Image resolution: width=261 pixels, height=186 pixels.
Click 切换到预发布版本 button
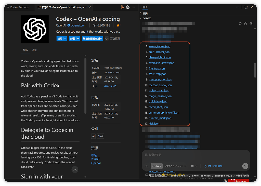tap(93, 38)
